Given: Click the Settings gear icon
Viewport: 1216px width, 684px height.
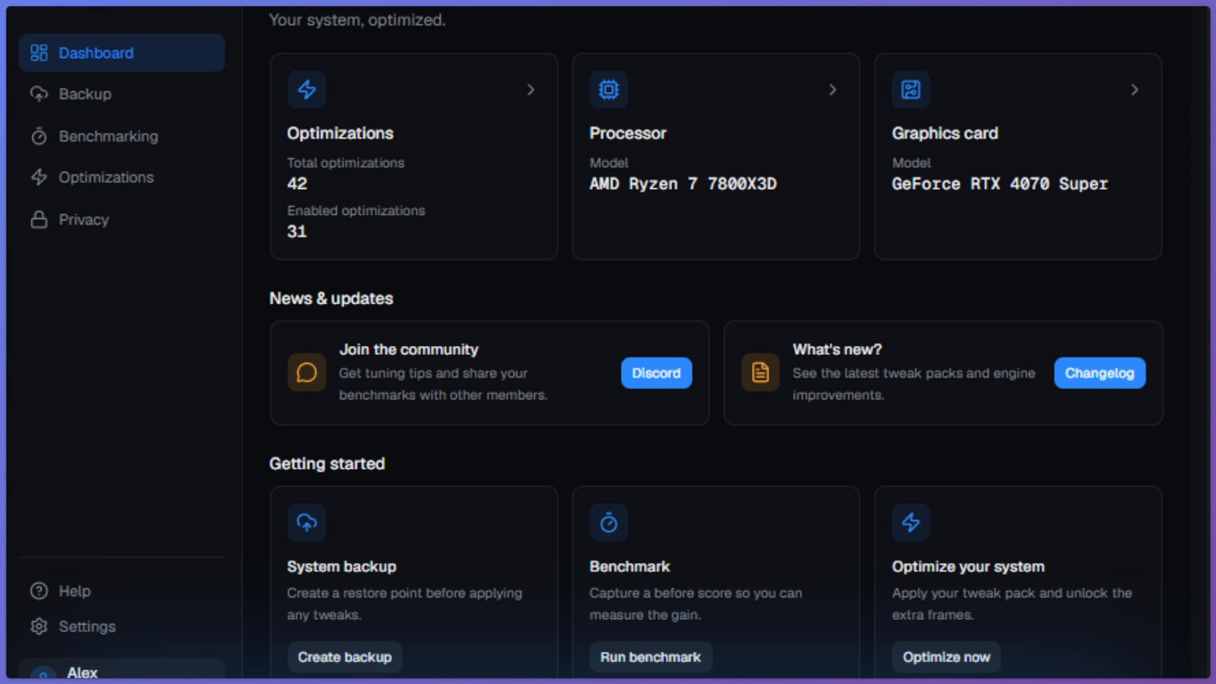Looking at the screenshot, I should click(39, 627).
